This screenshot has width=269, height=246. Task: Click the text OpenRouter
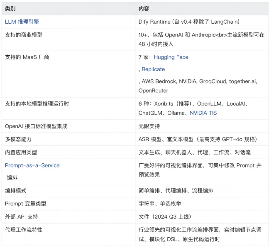click(153, 91)
